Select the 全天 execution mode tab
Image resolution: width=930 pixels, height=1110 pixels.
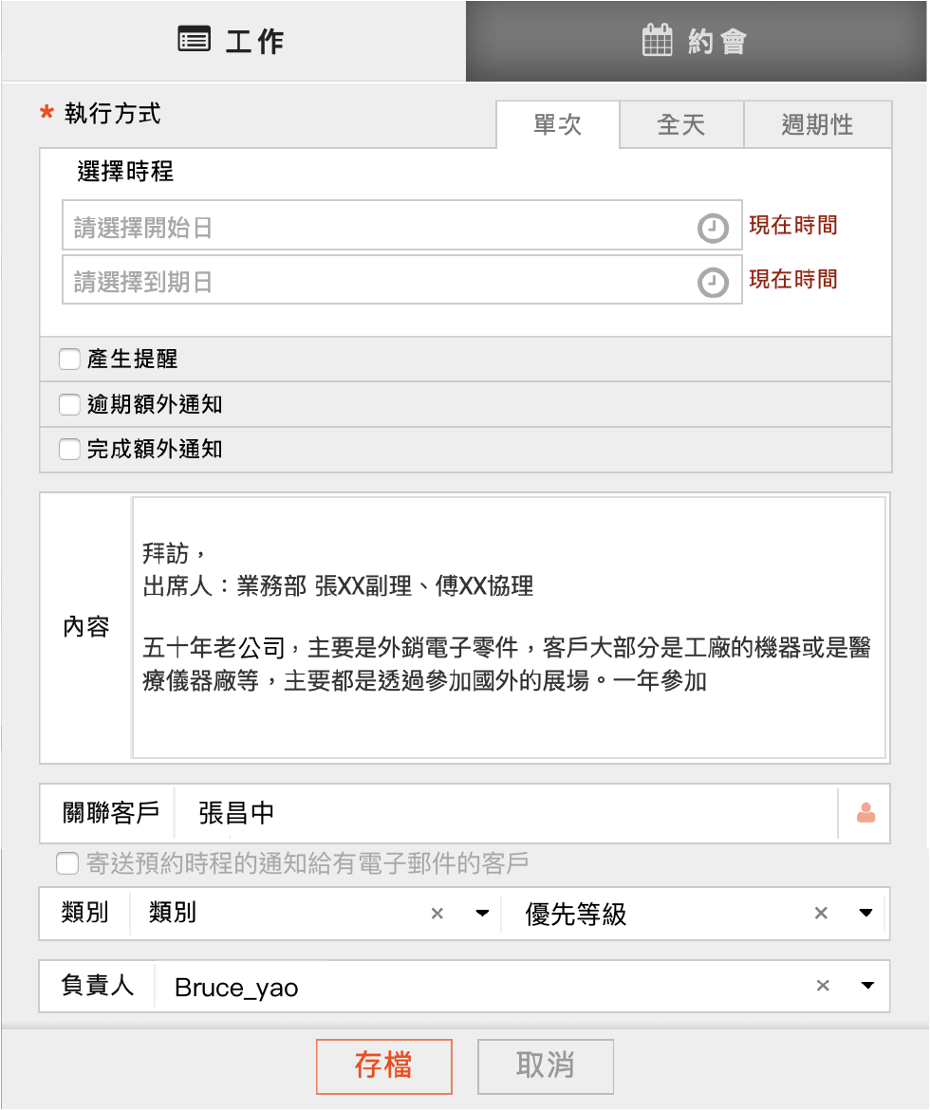681,124
